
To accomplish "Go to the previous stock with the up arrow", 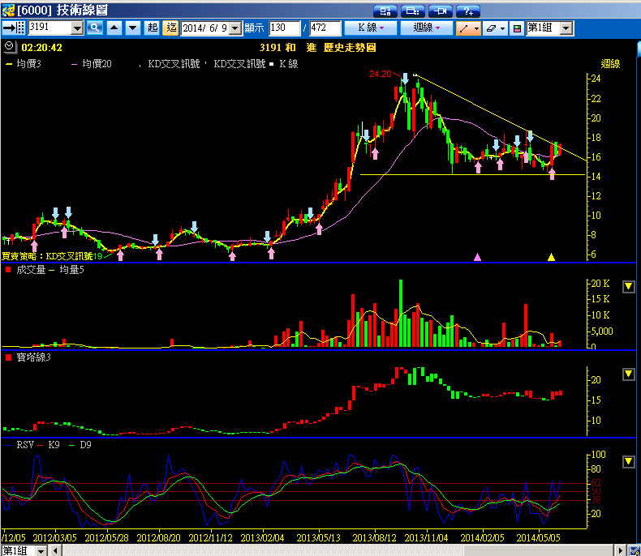I will click(x=114, y=28).
